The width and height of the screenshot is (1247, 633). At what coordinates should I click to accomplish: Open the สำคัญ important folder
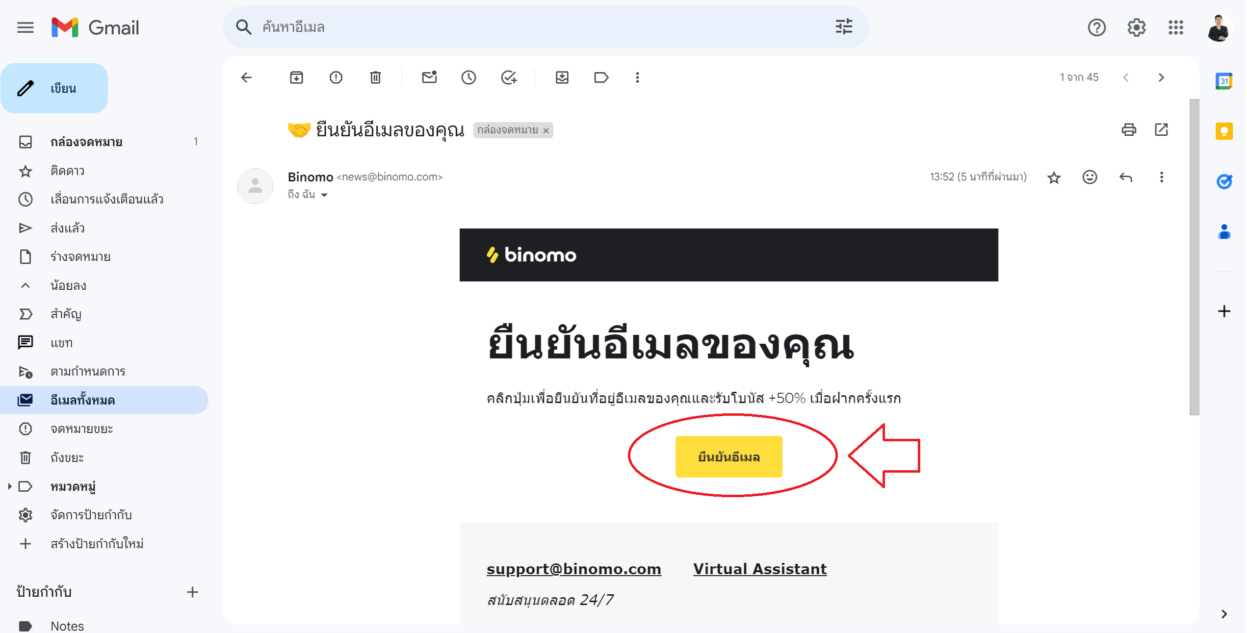(x=104, y=314)
